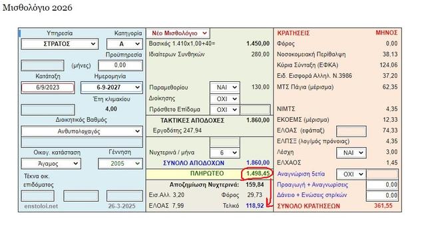This screenshot has width=426, height=247.
Task: Open the Παραμεθορίου ΝΑΙ dropdown
Action: (225, 87)
